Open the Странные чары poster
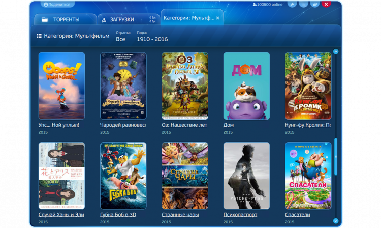The height and width of the screenshot is (228, 381). tap(185, 176)
